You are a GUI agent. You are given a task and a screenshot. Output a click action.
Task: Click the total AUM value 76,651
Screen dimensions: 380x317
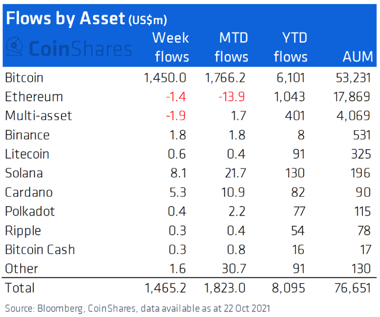pos(352,288)
